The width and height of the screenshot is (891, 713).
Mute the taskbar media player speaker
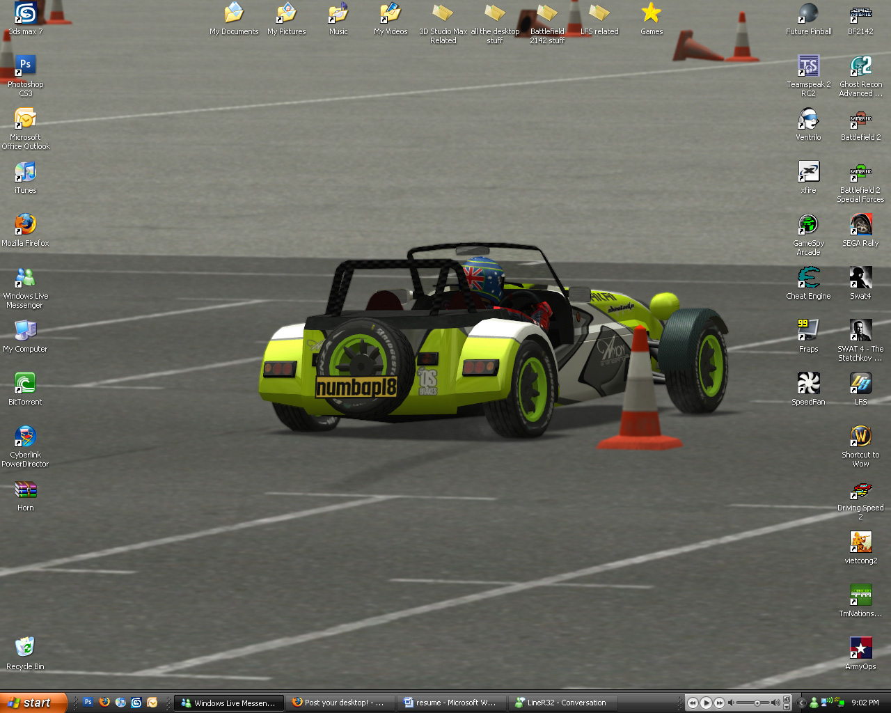coord(731,703)
